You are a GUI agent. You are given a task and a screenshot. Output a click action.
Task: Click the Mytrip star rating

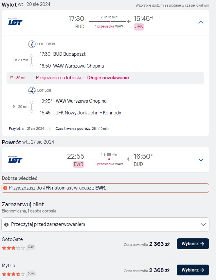point(13,274)
